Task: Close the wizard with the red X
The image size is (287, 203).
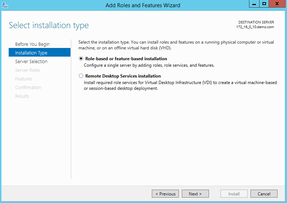Action: click(277, 4)
